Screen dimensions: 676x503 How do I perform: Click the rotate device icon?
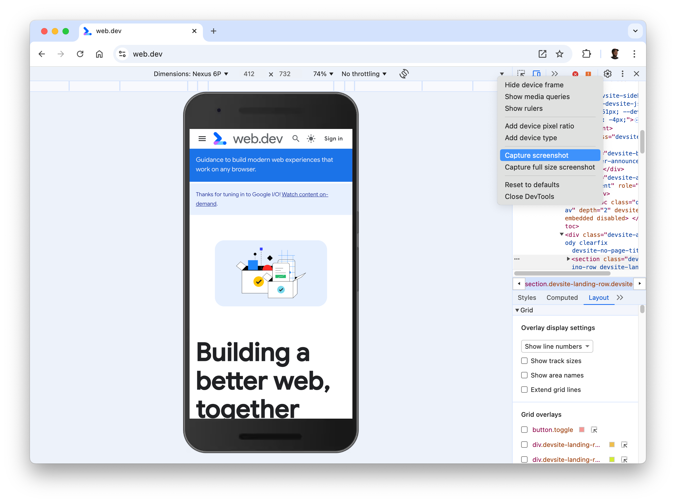pyautogui.click(x=403, y=73)
